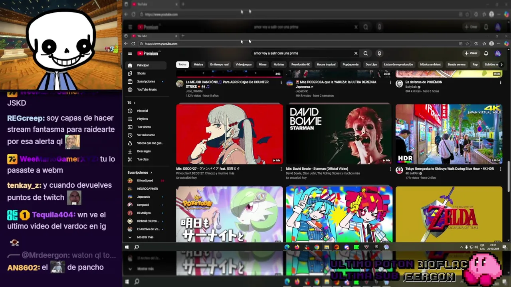Open Suscripciones in the sidebar
The height and width of the screenshot is (287, 511).
tap(146, 81)
